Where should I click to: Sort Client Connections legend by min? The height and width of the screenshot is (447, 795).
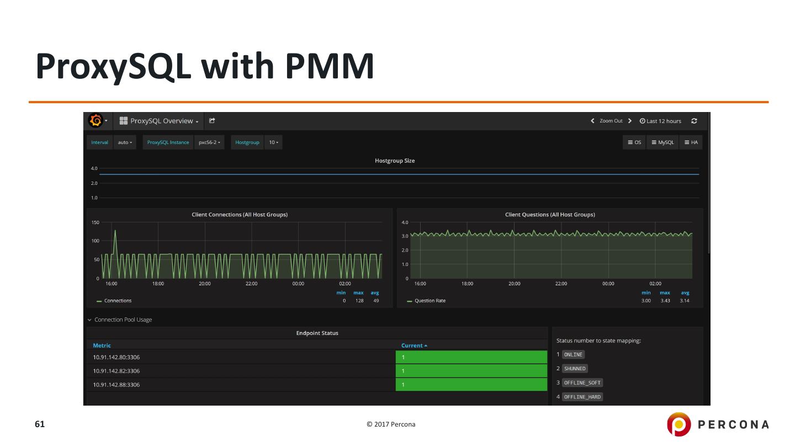click(341, 292)
